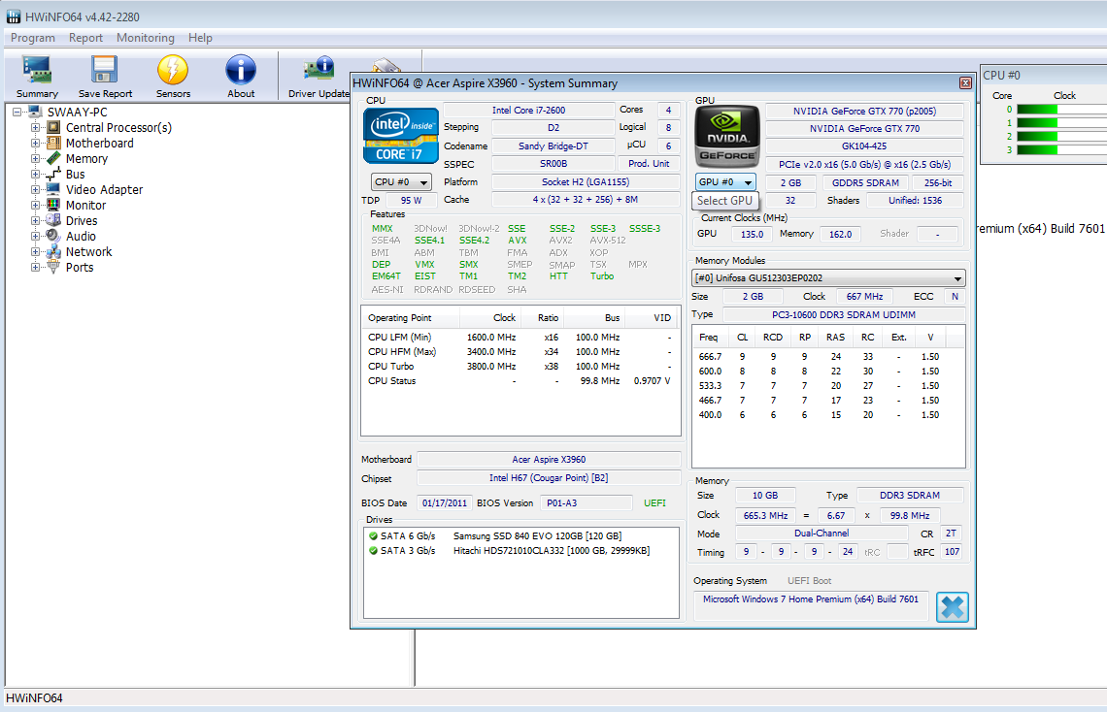Image resolution: width=1107 pixels, height=712 pixels.
Task: Click the Socket H2 (LGA1155) platform field
Action: click(x=586, y=181)
